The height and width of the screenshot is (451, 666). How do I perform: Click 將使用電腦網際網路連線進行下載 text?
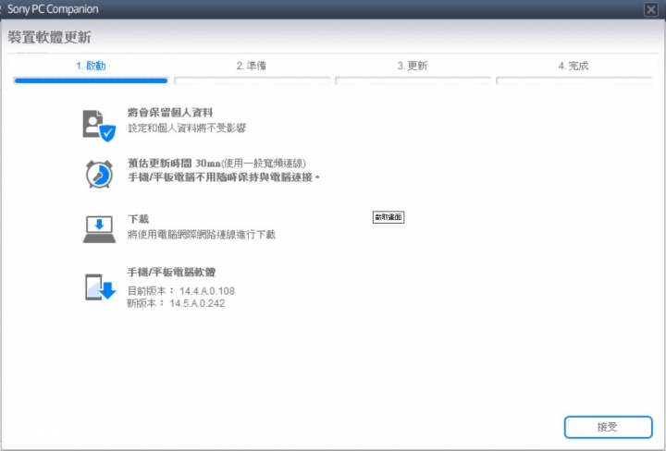(202, 234)
